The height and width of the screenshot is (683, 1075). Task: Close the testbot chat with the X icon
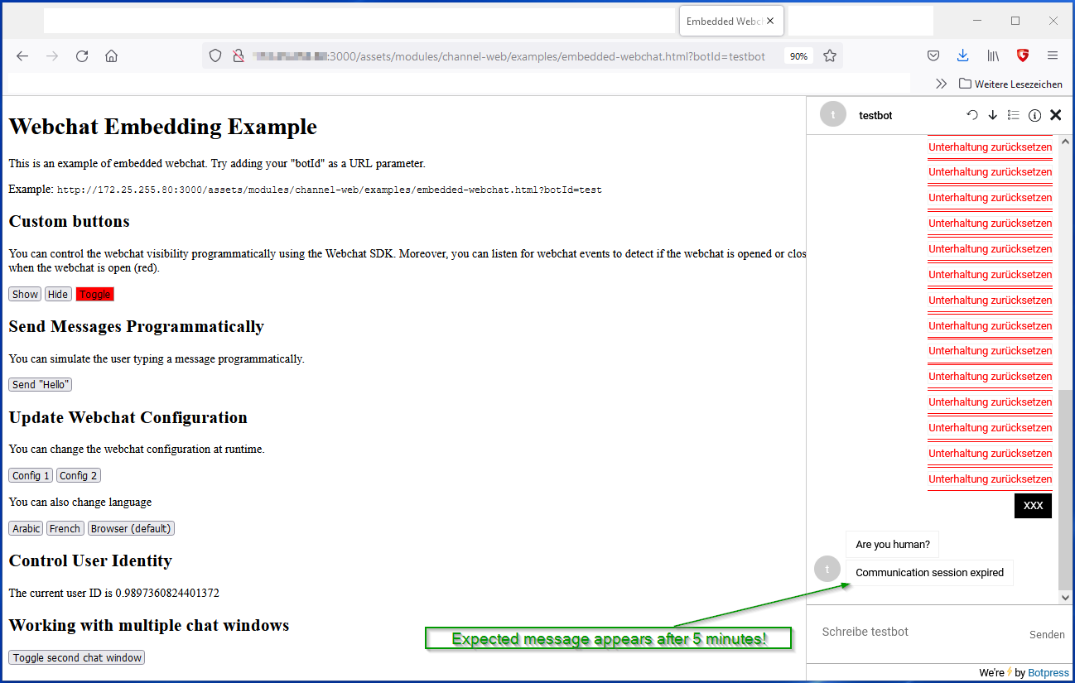click(1055, 115)
